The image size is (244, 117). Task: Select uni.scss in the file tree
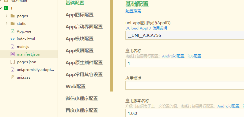[x=24, y=77]
